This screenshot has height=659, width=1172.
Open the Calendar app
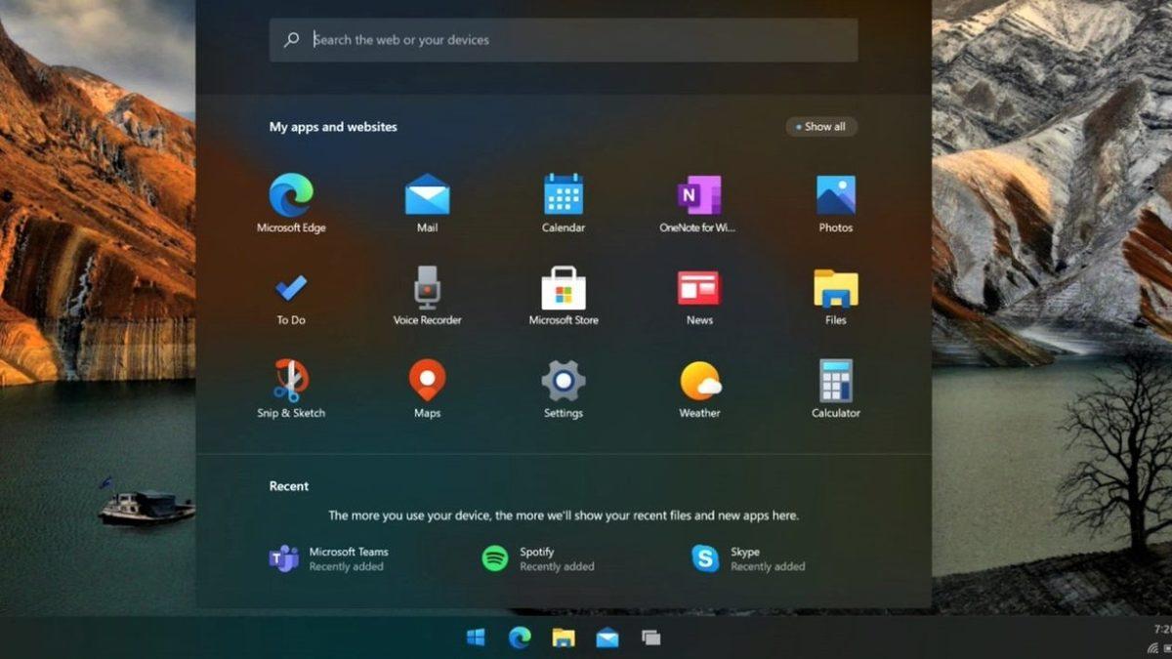[563, 195]
